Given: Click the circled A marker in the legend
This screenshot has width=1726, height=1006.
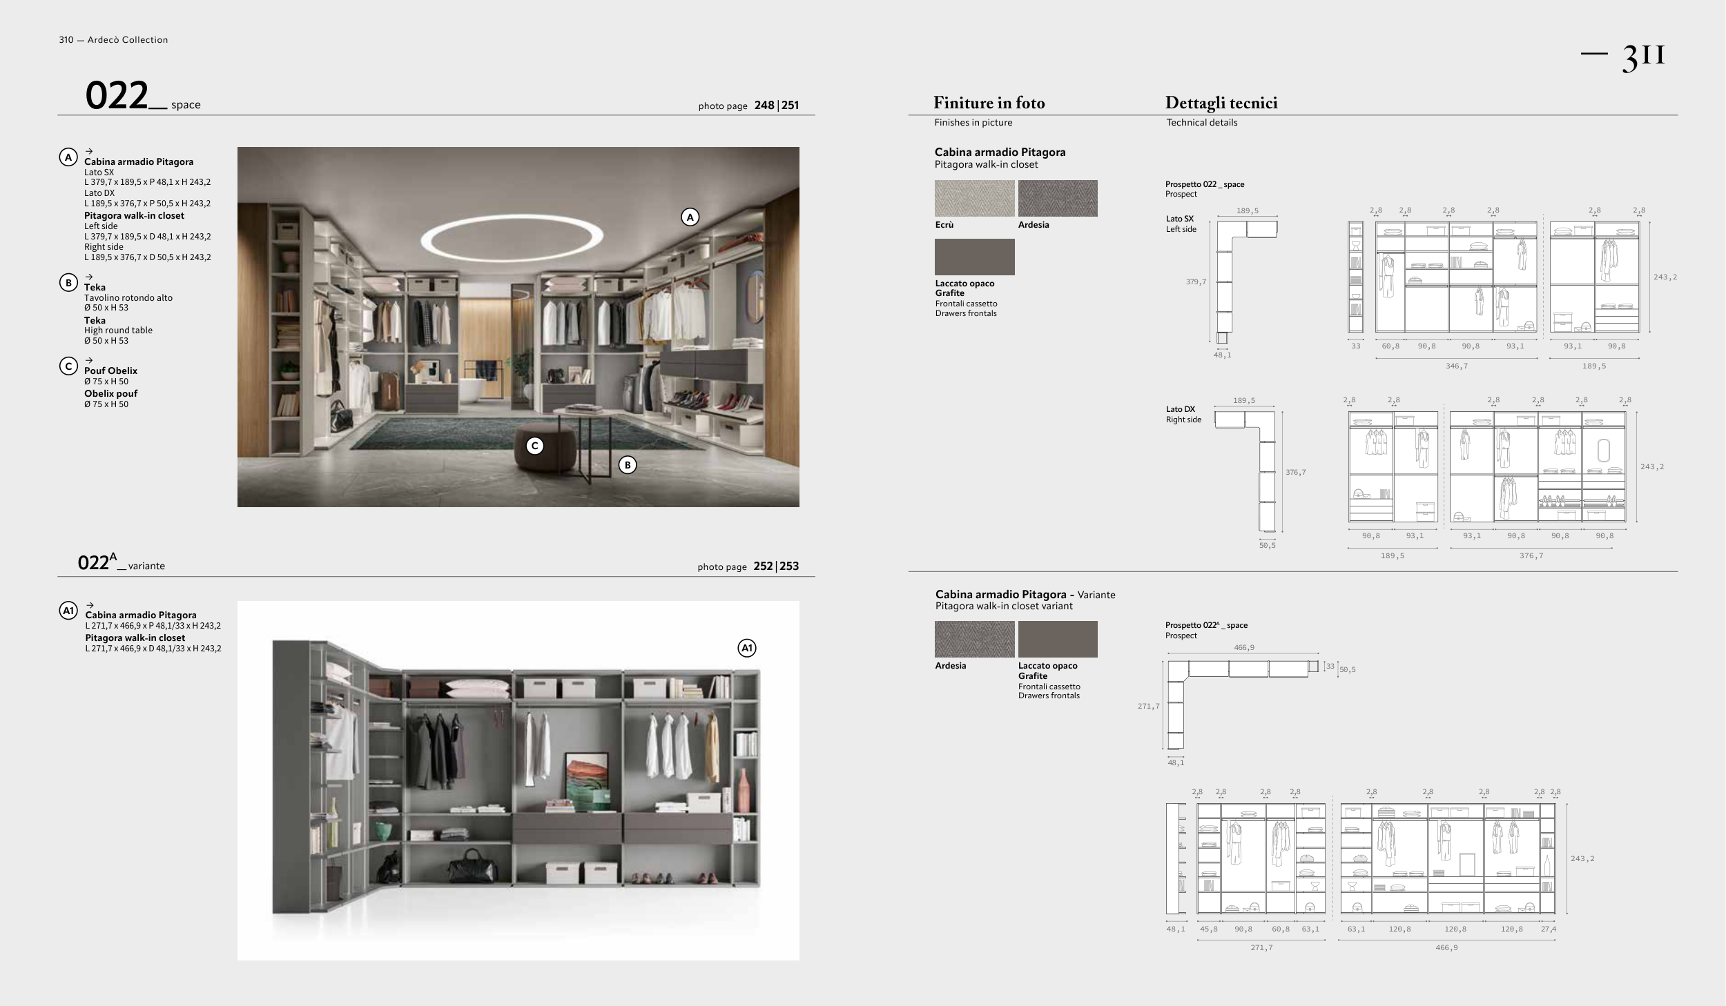Looking at the screenshot, I should (x=68, y=157).
